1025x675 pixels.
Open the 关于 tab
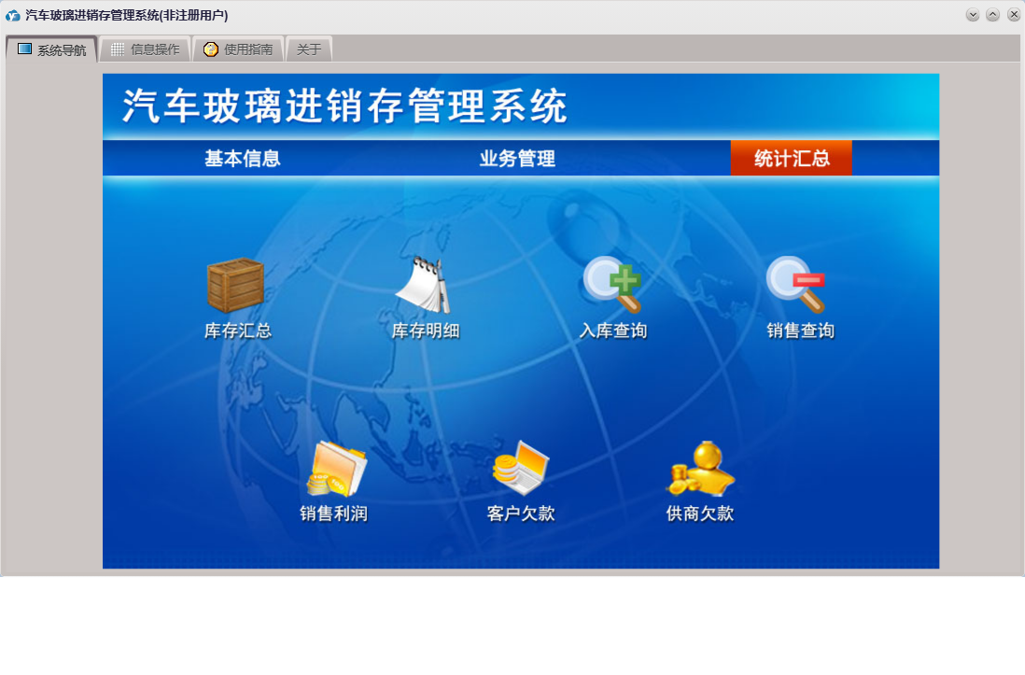pyautogui.click(x=308, y=49)
